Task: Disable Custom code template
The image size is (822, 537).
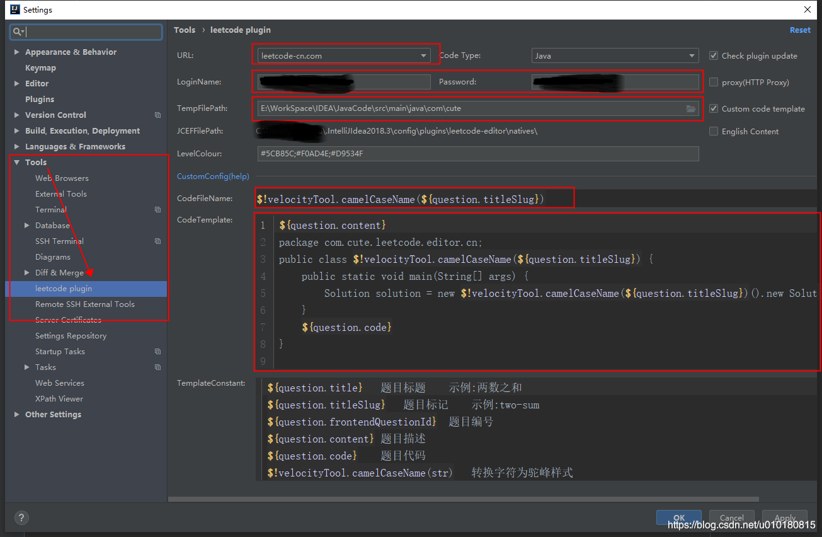Action: pyautogui.click(x=714, y=108)
